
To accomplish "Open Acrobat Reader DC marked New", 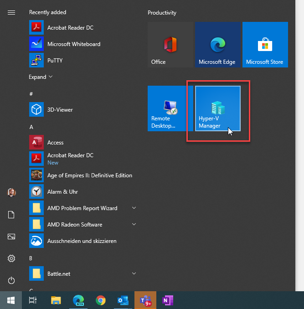I will coord(83,159).
